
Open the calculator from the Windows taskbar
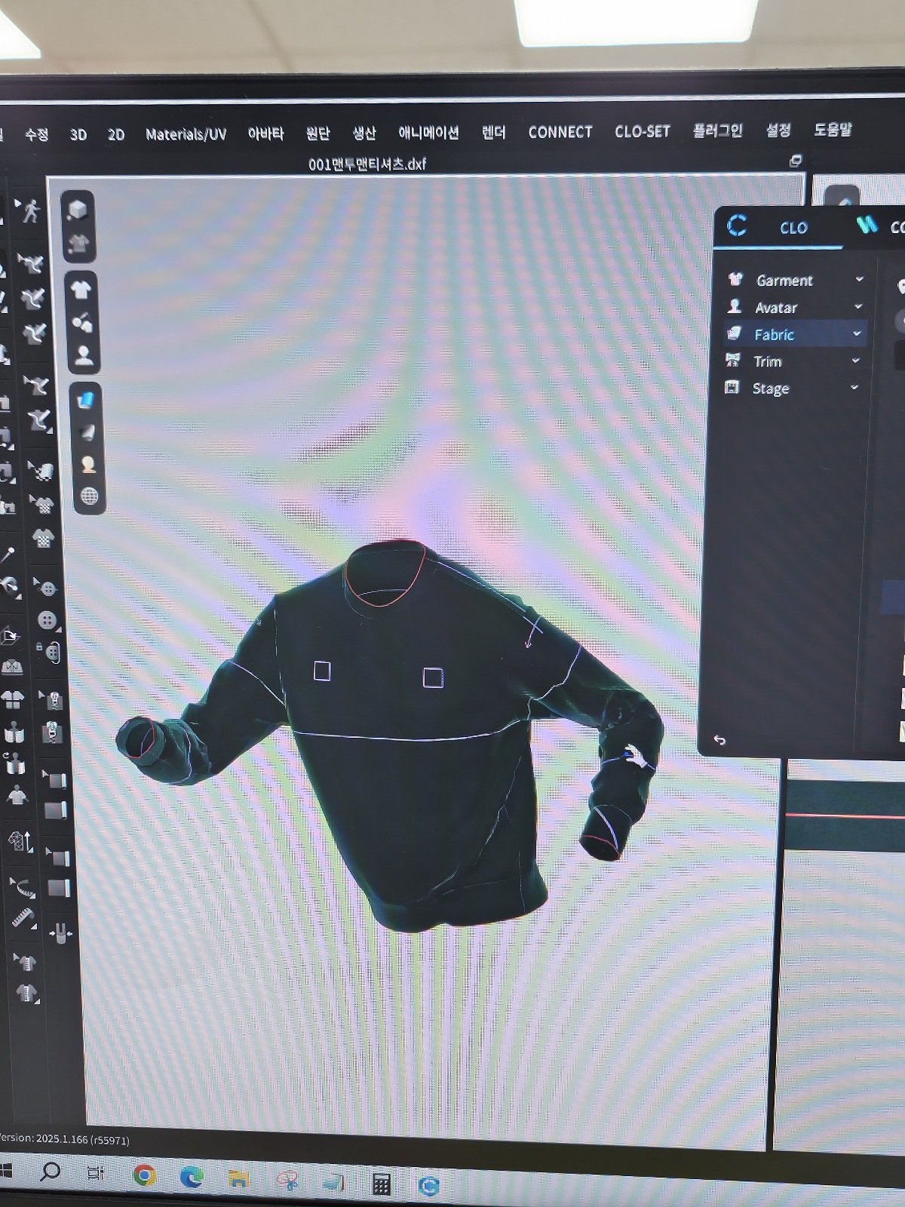click(382, 1184)
